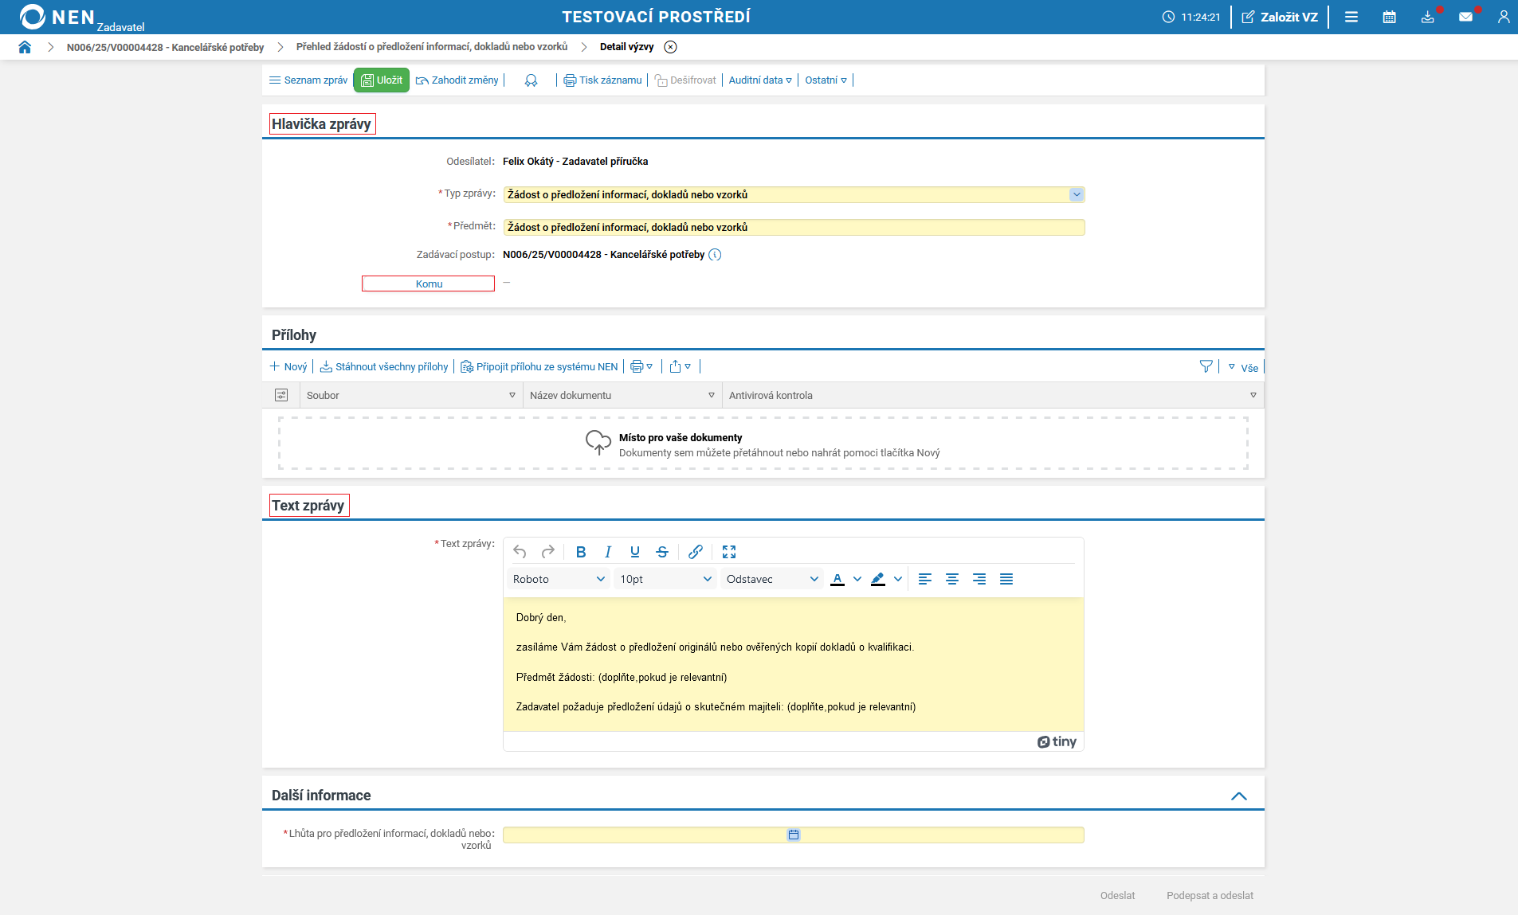Viewport: 1518px width, 915px height.
Task: Open the Auditní data menu
Action: click(x=760, y=80)
